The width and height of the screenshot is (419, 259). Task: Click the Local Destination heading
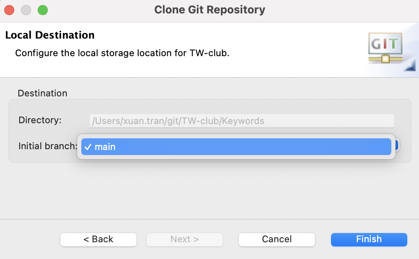coord(50,35)
